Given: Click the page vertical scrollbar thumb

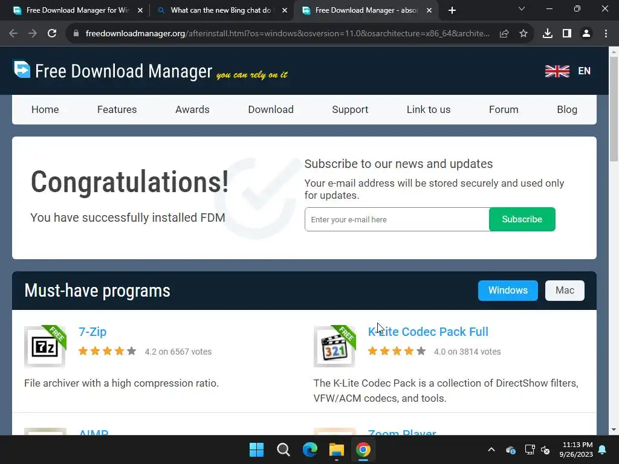Looking at the screenshot, I should coord(614,109).
